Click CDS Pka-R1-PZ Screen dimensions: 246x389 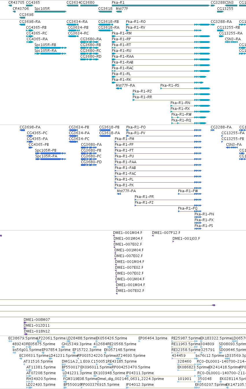point(144,202)
